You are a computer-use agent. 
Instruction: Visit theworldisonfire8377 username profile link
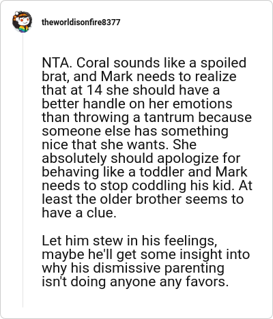point(81,22)
